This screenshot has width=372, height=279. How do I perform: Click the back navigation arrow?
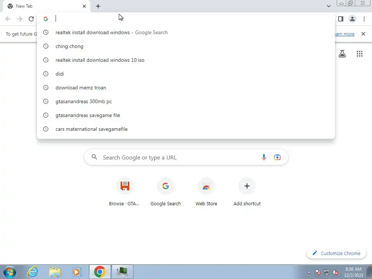pyautogui.click(x=8, y=19)
